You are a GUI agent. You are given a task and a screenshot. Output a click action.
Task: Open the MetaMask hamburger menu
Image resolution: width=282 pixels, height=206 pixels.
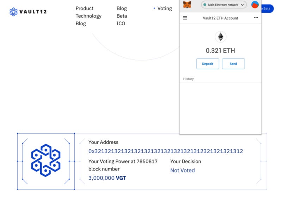pyautogui.click(x=185, y=18)
